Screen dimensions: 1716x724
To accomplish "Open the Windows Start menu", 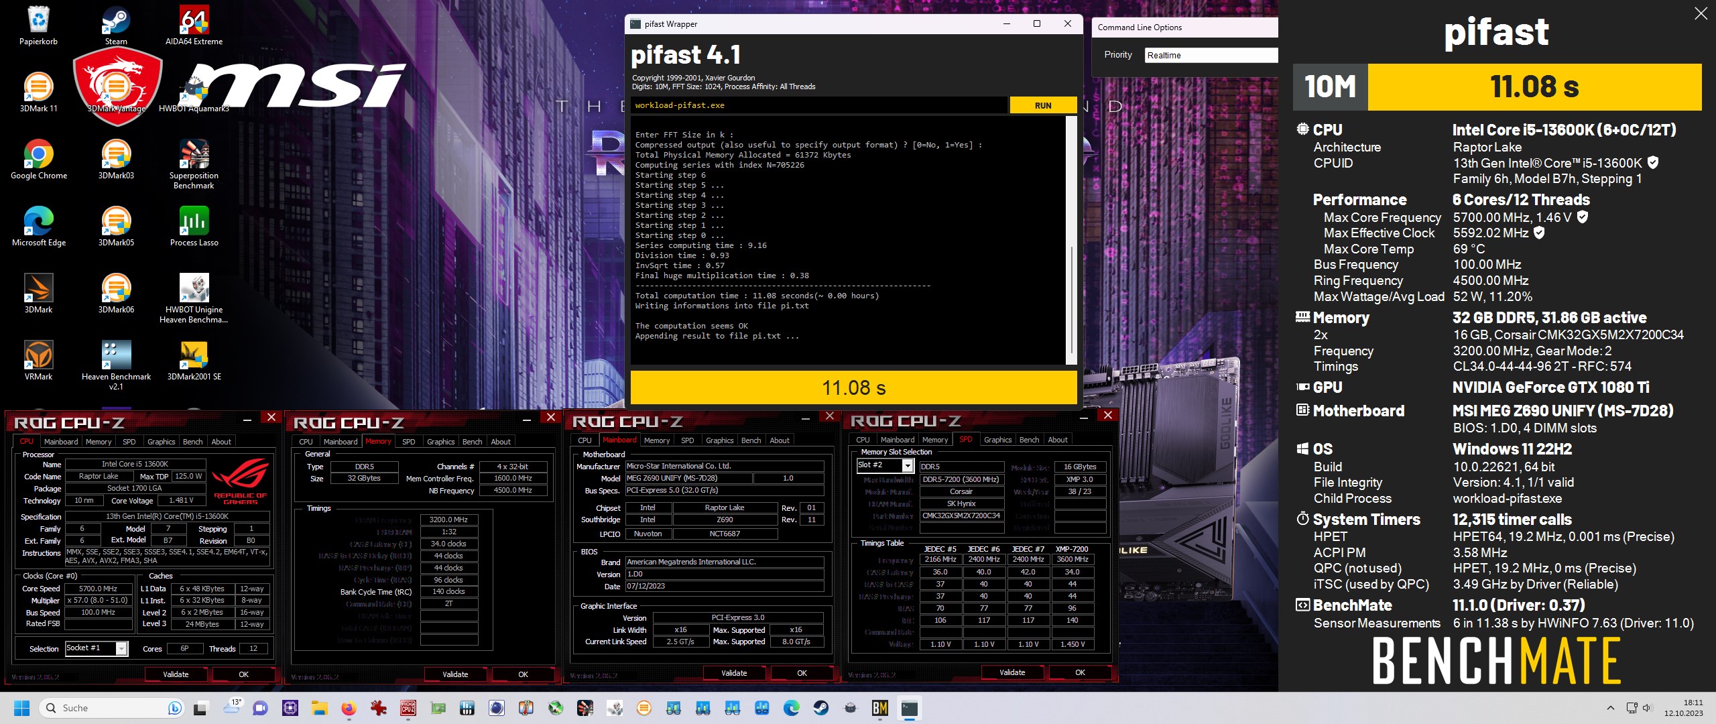I will click(x=21, y=708).
